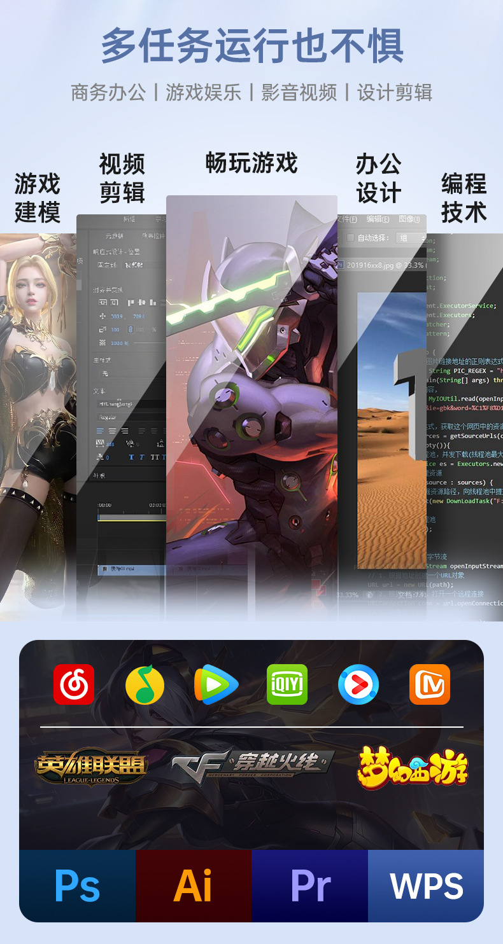Open the font family dropdown above Regular
Image resolution: width=503 pixels, height=944 pixels.
(131, 403)
